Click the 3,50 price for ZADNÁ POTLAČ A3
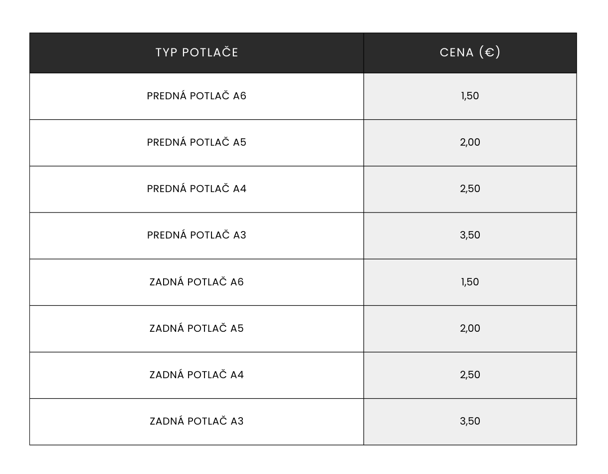 pyautogui.click(x=470, y=422)
